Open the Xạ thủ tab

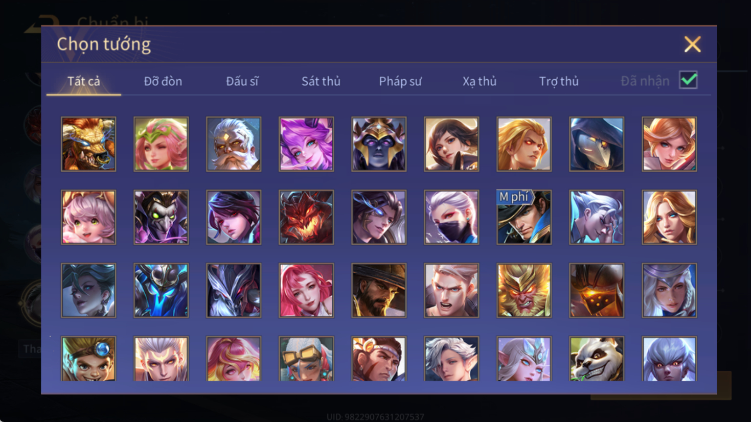click(x=480, y=81)
